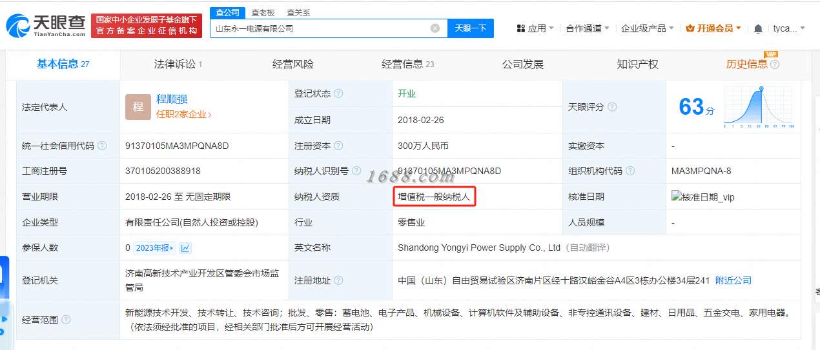Click the 有限责任公司(自然人投资或控股) value

(192, 222)
